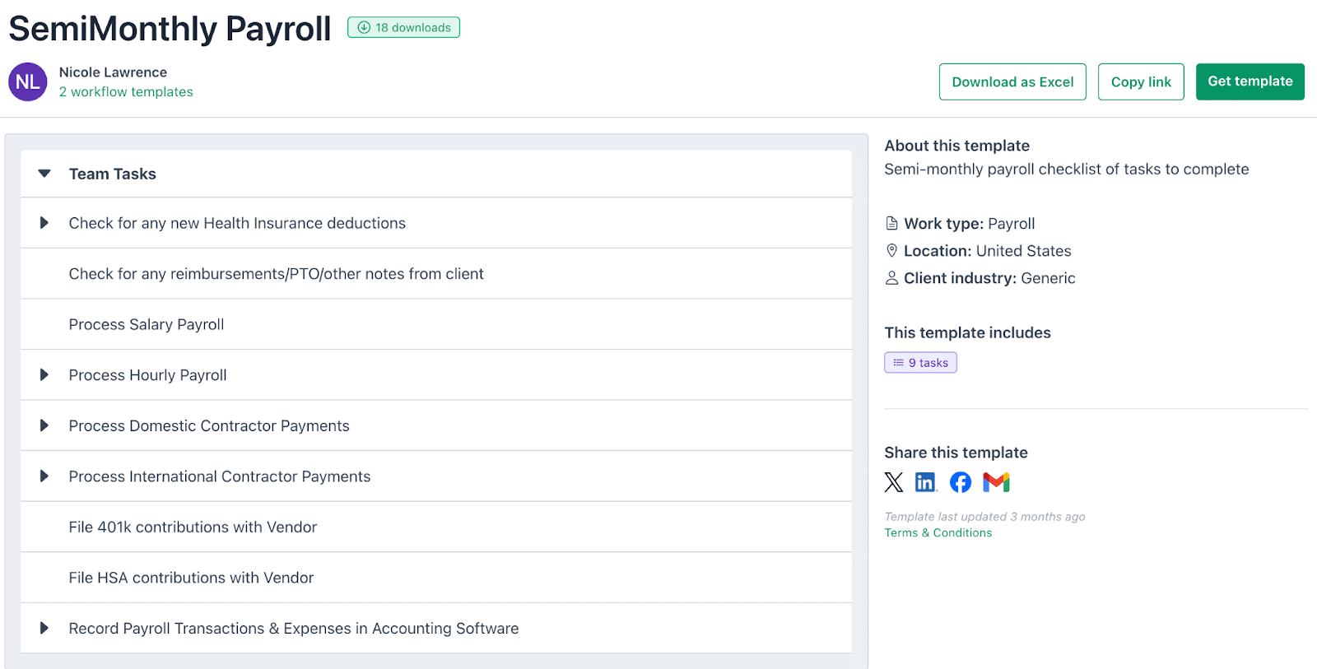Viewport: 1317px width, 669px height.
Task: Expand Process Domestic Contractor Payments
Action: tap(44, 425)
